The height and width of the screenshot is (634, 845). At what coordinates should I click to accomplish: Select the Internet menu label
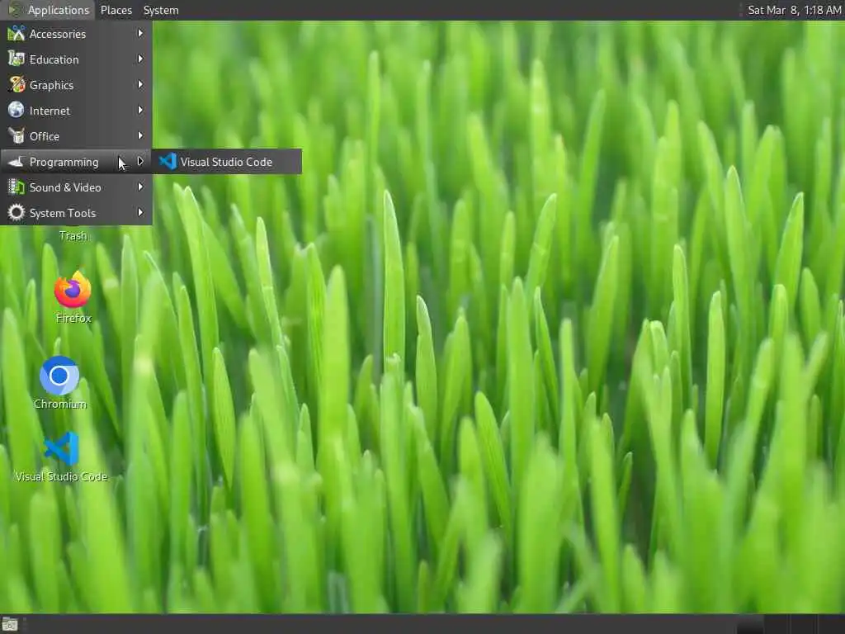coord(50,111)
